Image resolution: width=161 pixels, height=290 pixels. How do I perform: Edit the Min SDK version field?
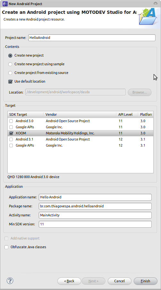[x=95, y=224]
